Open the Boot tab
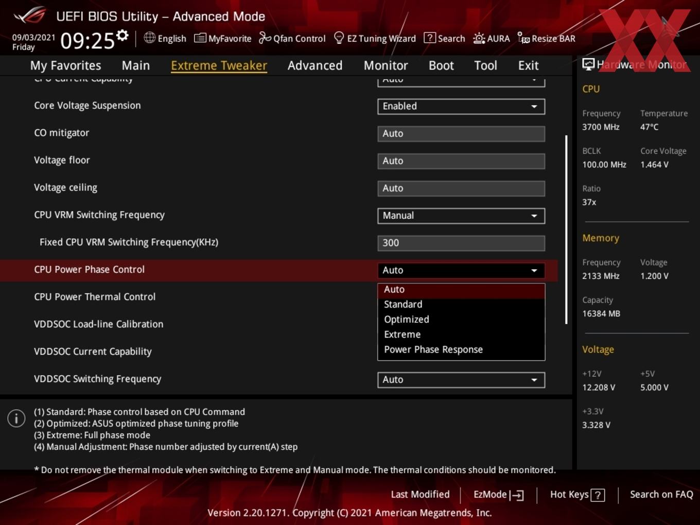Image resolution: width=700 pixels, height=525 pixels. tap(441, 65)
